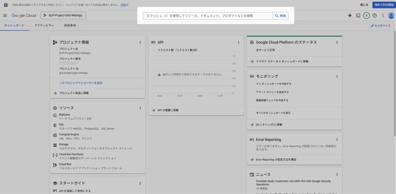Click 無料で利用開始 button
The image size is (396, 194).
pos(384,5)
